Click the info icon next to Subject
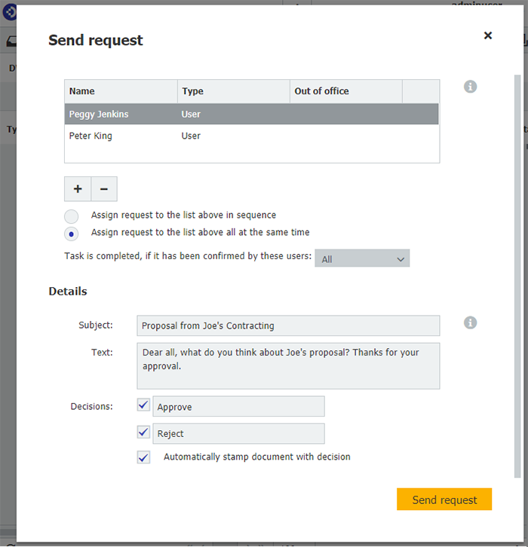Screen dimensions: 528x547 click(470, 322)
